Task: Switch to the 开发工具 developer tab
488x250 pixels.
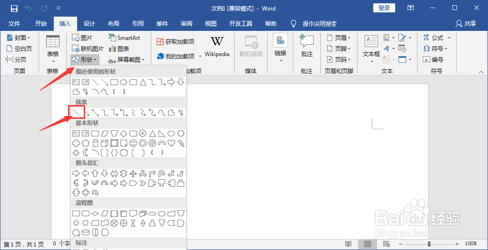Action: 241,24
